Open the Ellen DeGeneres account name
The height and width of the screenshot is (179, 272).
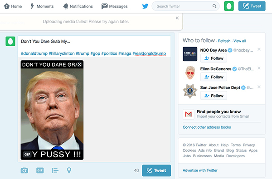point(216,69)
